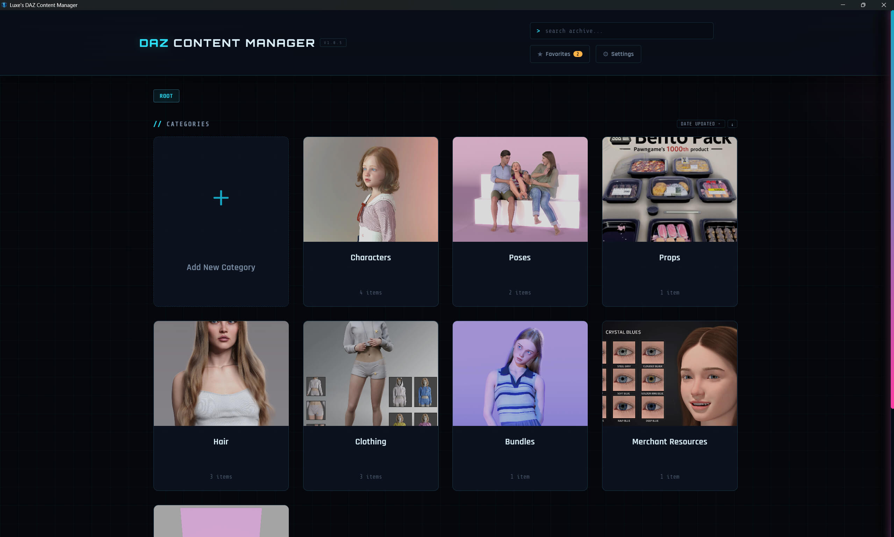Open the Hair category thumbnail
The width and height of the screenshot is (894, 537).
pyautogui.click(x=221, y=373)
